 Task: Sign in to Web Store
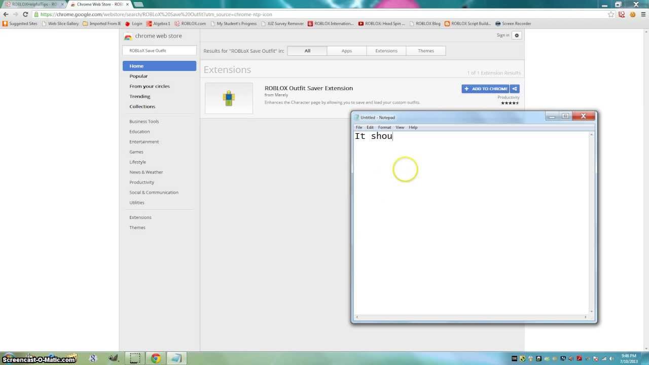click(x=503, y=35)
